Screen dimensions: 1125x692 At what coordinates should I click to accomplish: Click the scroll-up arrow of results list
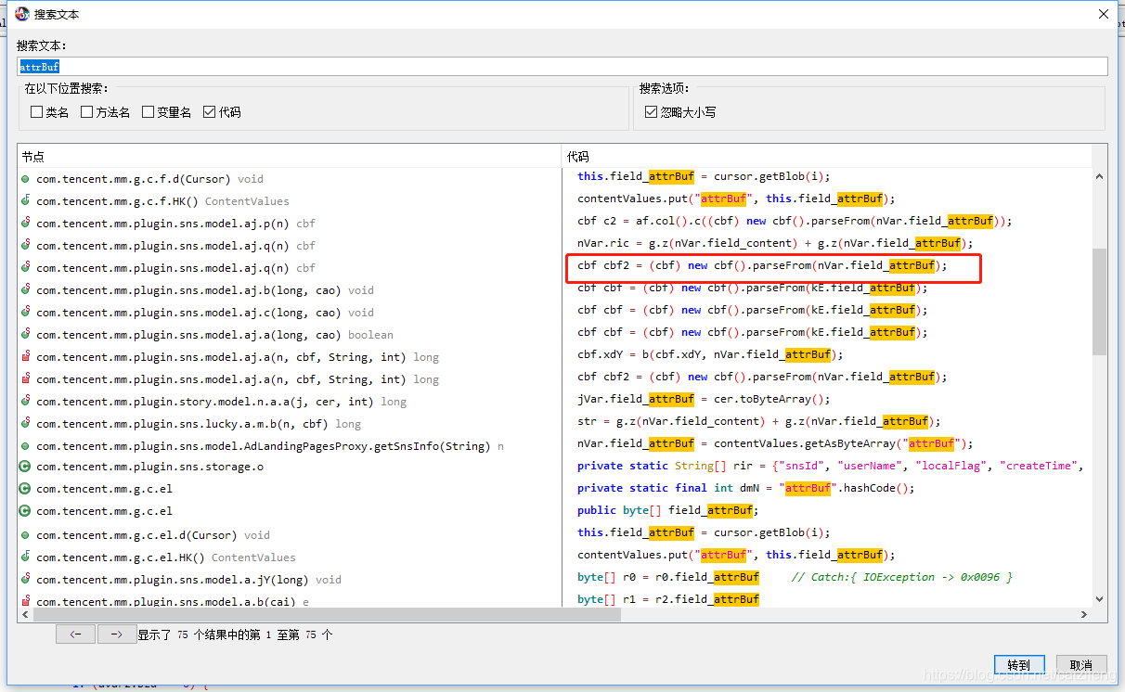(1099, 176)
